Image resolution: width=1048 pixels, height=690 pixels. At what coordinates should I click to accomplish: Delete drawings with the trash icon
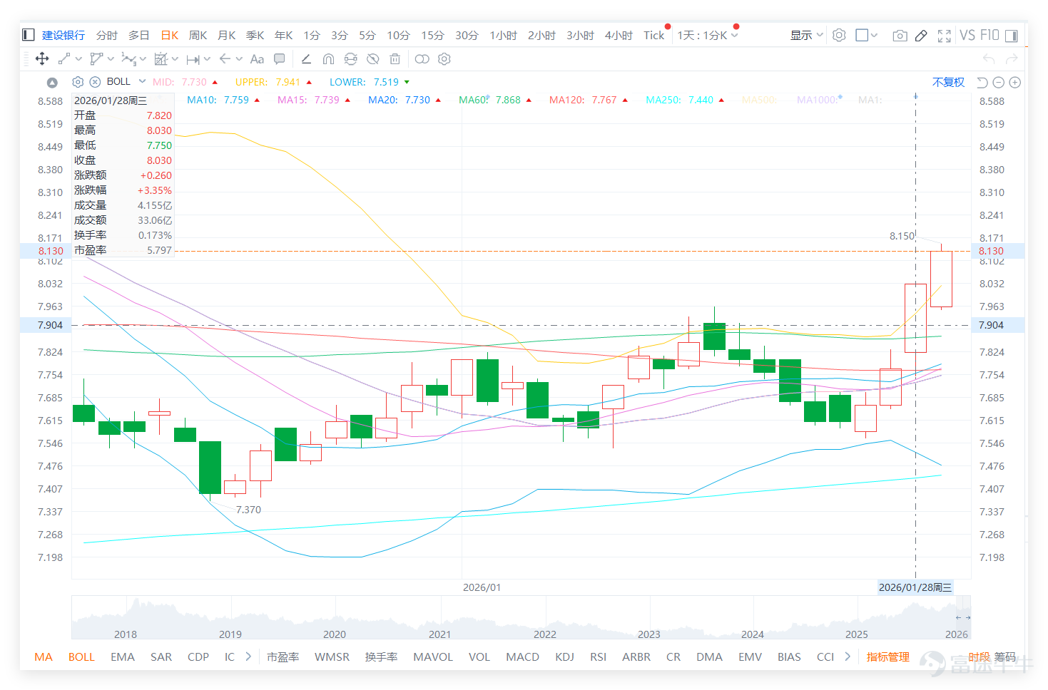[x=395, y=59]
